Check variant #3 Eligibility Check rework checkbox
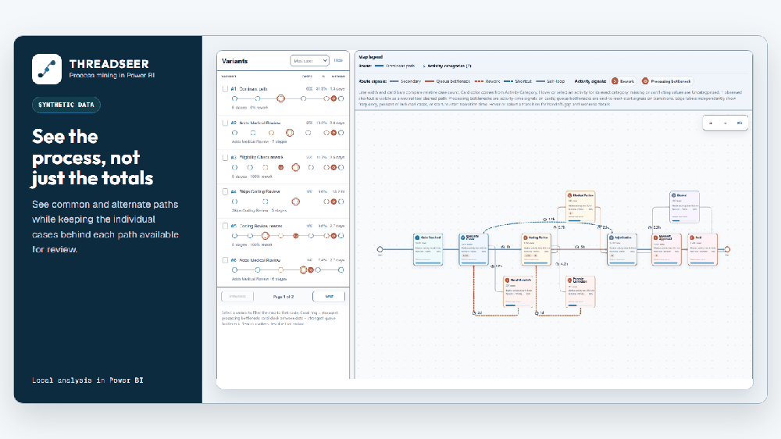Viewport: 781px width, 439px height. 225,158
